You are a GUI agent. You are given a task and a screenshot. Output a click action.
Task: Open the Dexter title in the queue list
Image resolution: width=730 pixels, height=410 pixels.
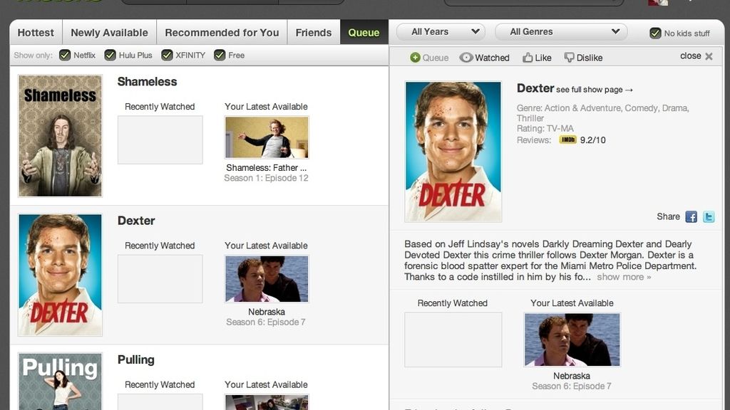pos(136,221)
